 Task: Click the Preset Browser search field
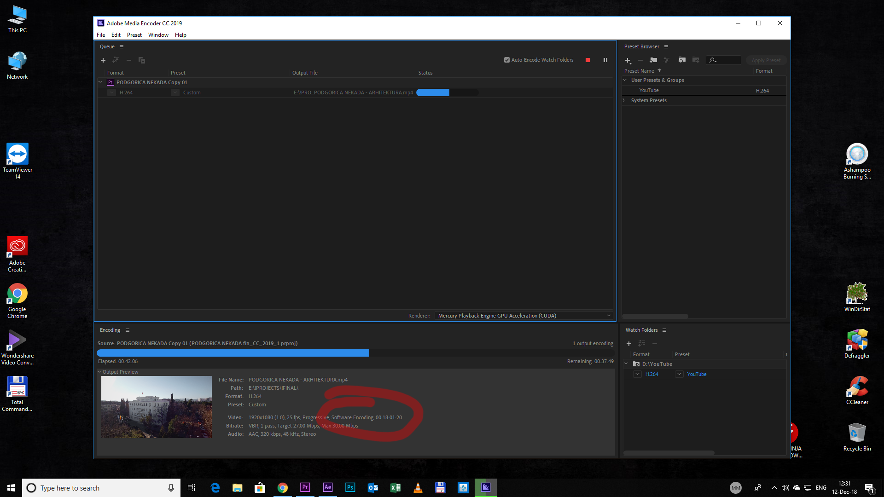tap(723, 60)
